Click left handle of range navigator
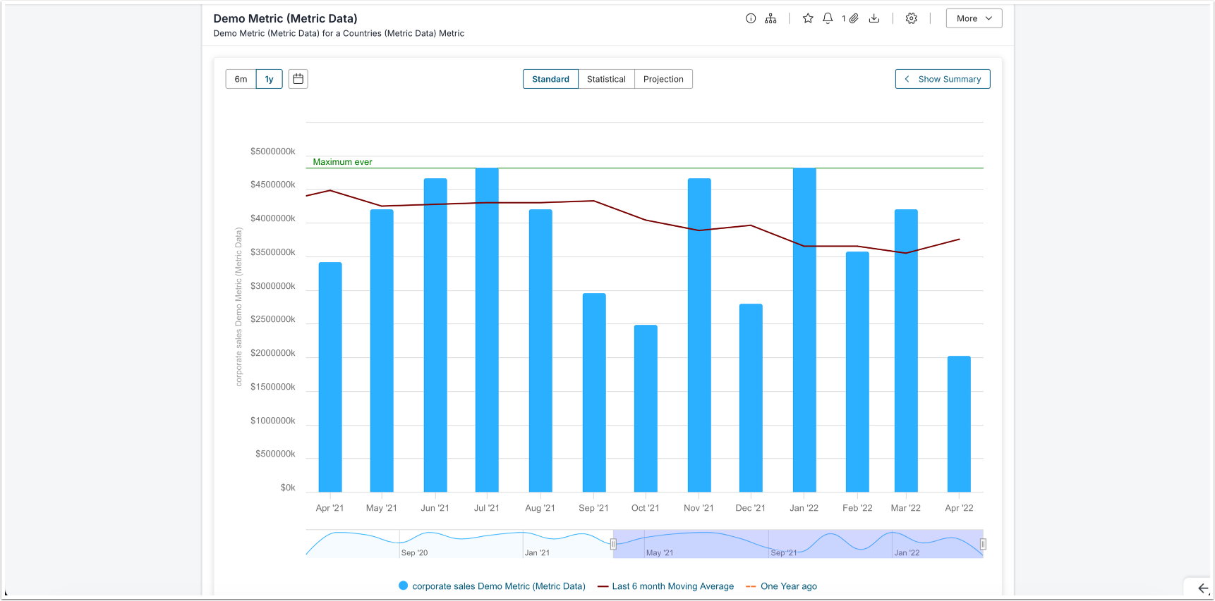 613,544
